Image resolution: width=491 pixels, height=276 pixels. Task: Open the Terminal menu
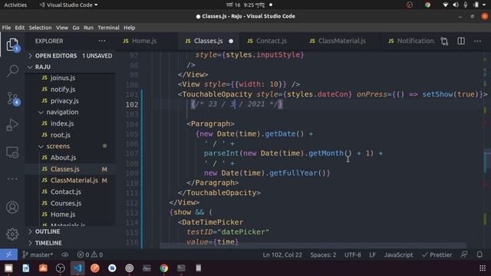pos(108,28)
